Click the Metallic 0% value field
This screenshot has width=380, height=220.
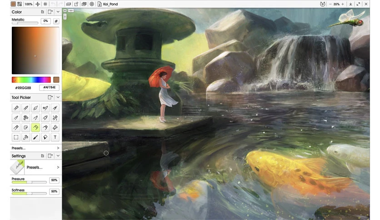click(45, 21)
